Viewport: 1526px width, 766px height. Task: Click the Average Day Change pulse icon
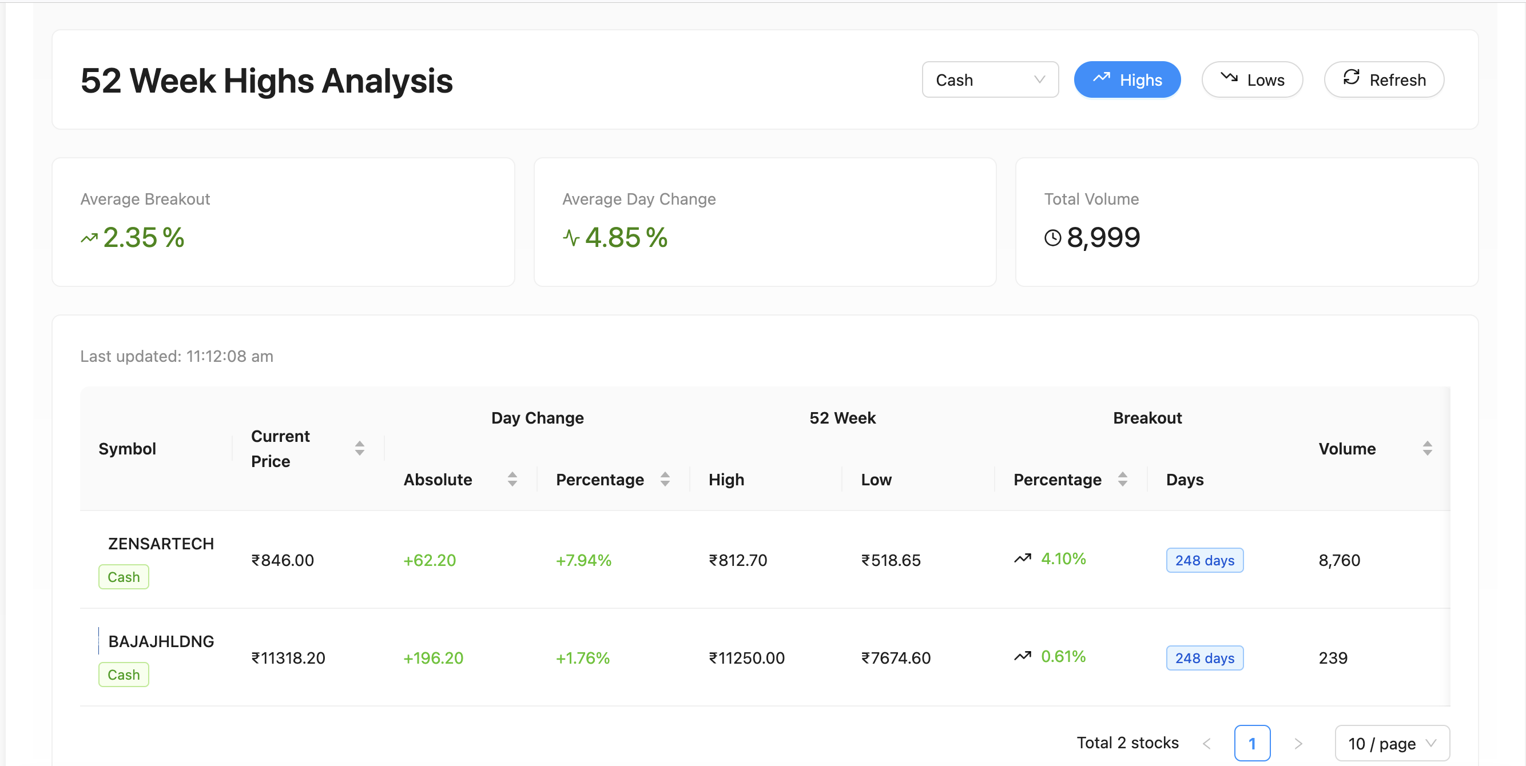point(571,238)
